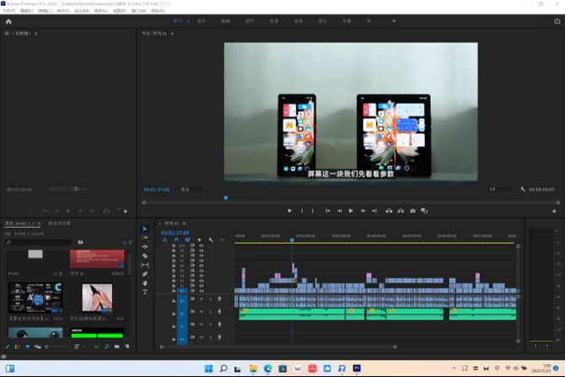Screen dimensions: 565x377
Task: Open the timeline sequence panel menu
Action: (x=184, y=224)
